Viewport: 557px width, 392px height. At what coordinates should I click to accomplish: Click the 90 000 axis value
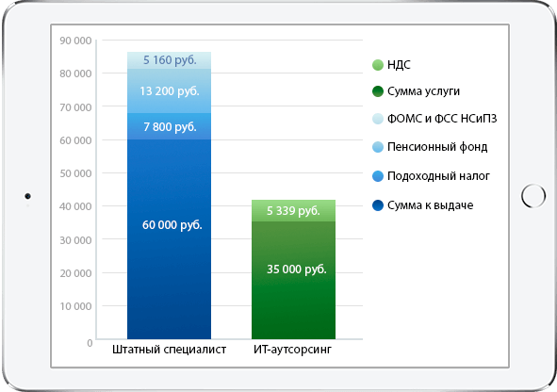(75, 41)
